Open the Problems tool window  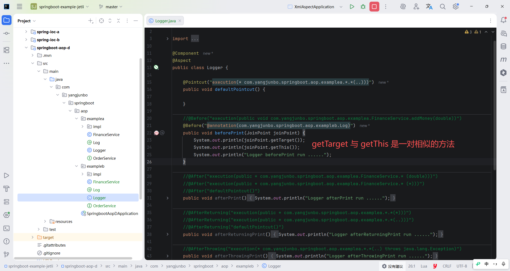pos(7,242)
